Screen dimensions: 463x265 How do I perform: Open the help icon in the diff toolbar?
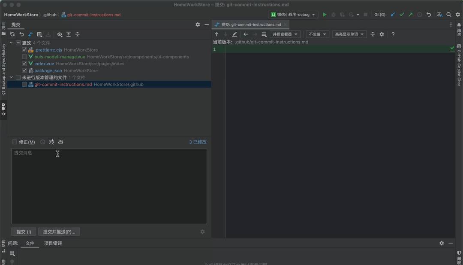[393, 34]
